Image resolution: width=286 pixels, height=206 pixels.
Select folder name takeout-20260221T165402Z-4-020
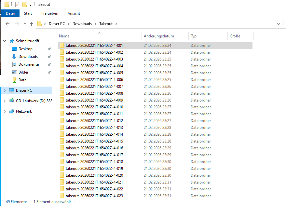(94, 175)
